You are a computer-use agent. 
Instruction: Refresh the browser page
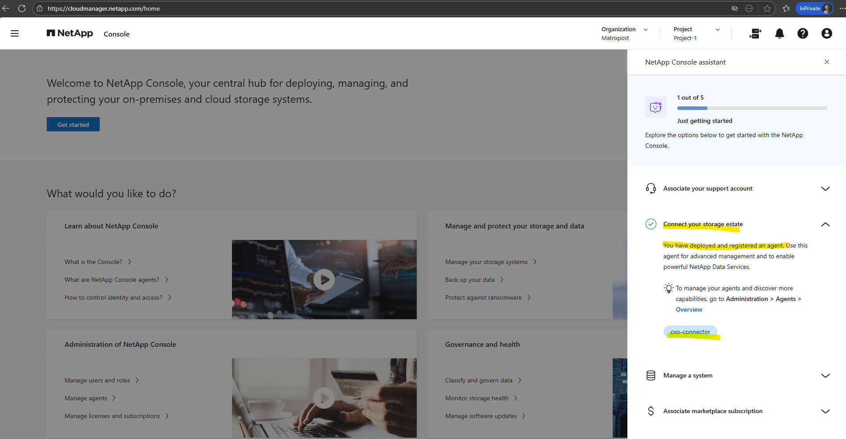(22, 8)
